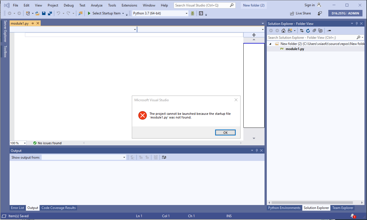Screen dimensions: 367x220
Task: Click the Properties wrench icon in Solution Explorer
Action: 329,31
